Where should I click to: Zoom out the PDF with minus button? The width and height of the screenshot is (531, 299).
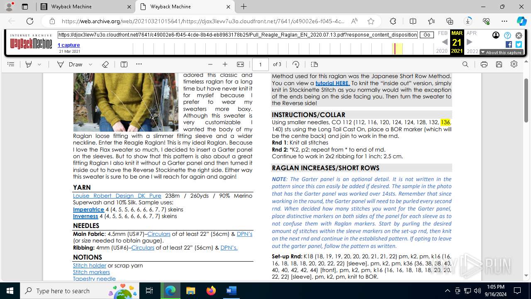(210, 64)
